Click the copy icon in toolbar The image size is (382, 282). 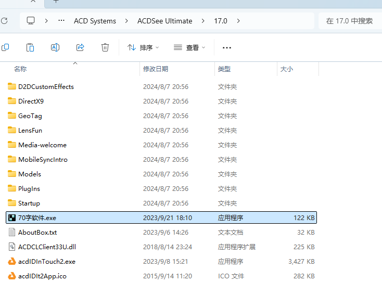[x=5, y=47]
